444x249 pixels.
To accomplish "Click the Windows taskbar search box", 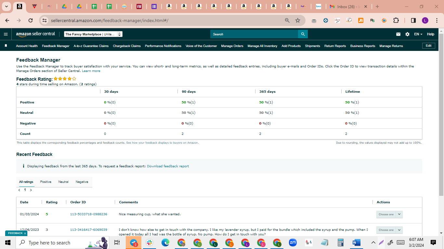I will (62, 243).
